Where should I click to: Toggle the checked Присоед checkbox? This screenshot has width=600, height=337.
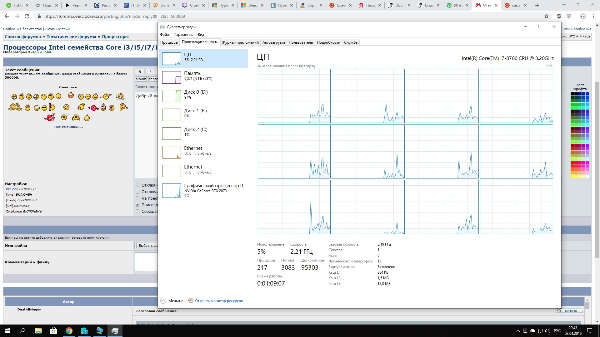(137, 205)
